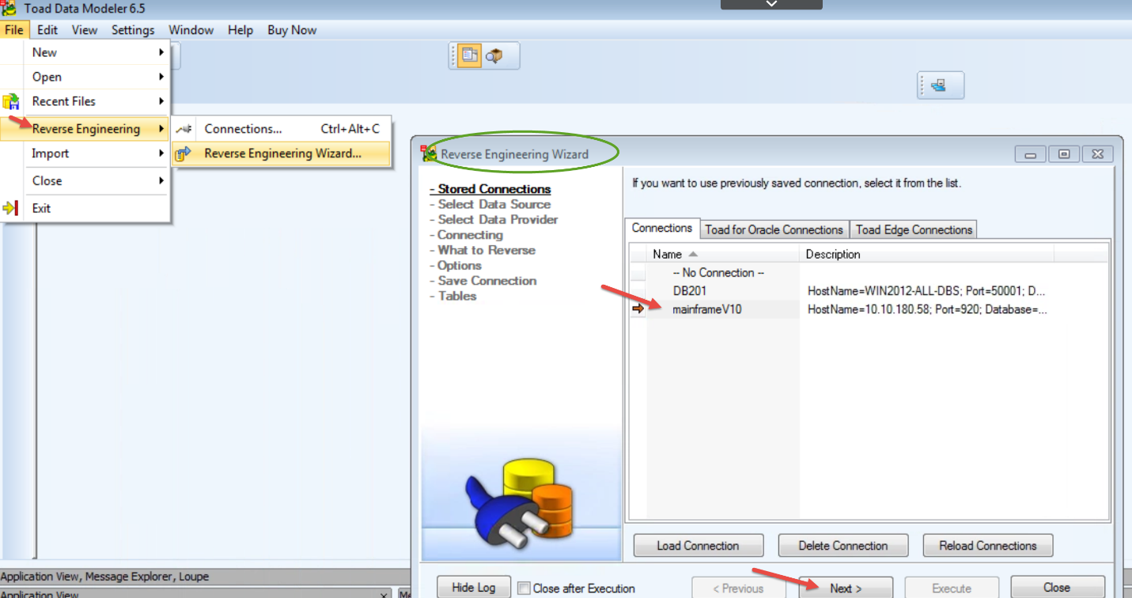Click the Description column header
1132x598 pixels.
click(x=927, y=254)
